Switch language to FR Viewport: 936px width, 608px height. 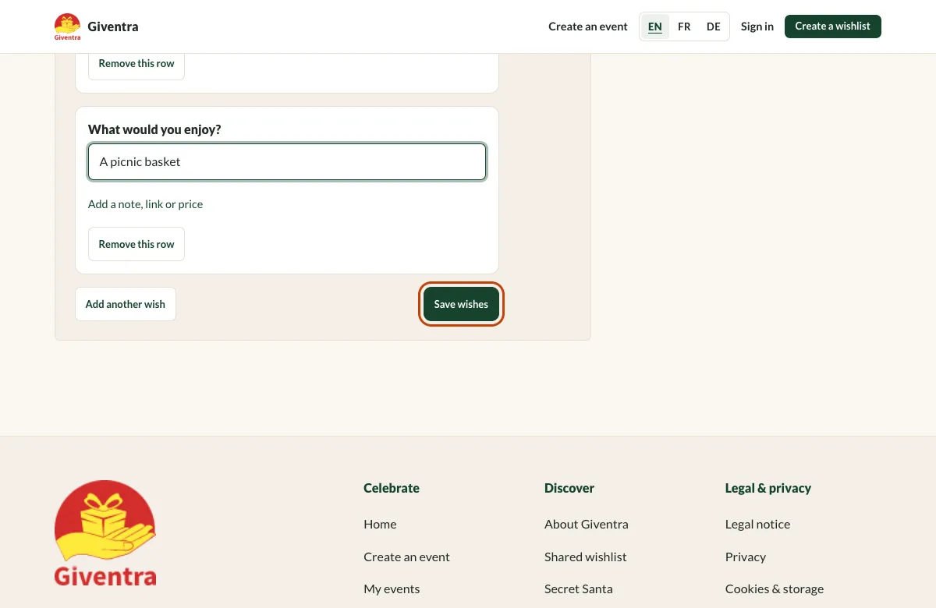(x=684, y=27)
